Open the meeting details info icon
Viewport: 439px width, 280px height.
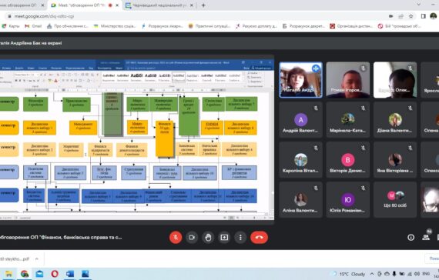pos(411,238)
